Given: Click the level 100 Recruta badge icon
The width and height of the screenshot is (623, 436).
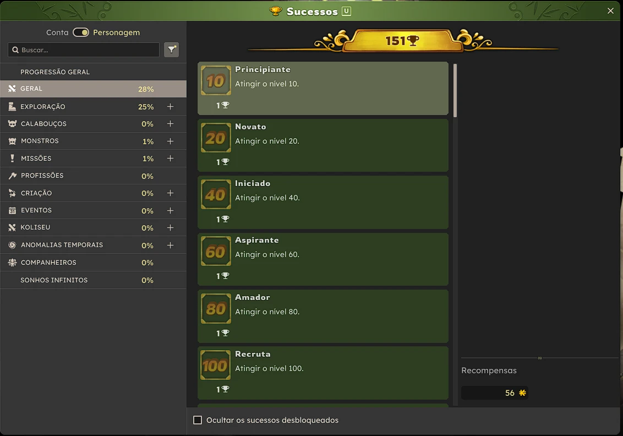Looking at the screenshot, I should click(x=216, y=365).
